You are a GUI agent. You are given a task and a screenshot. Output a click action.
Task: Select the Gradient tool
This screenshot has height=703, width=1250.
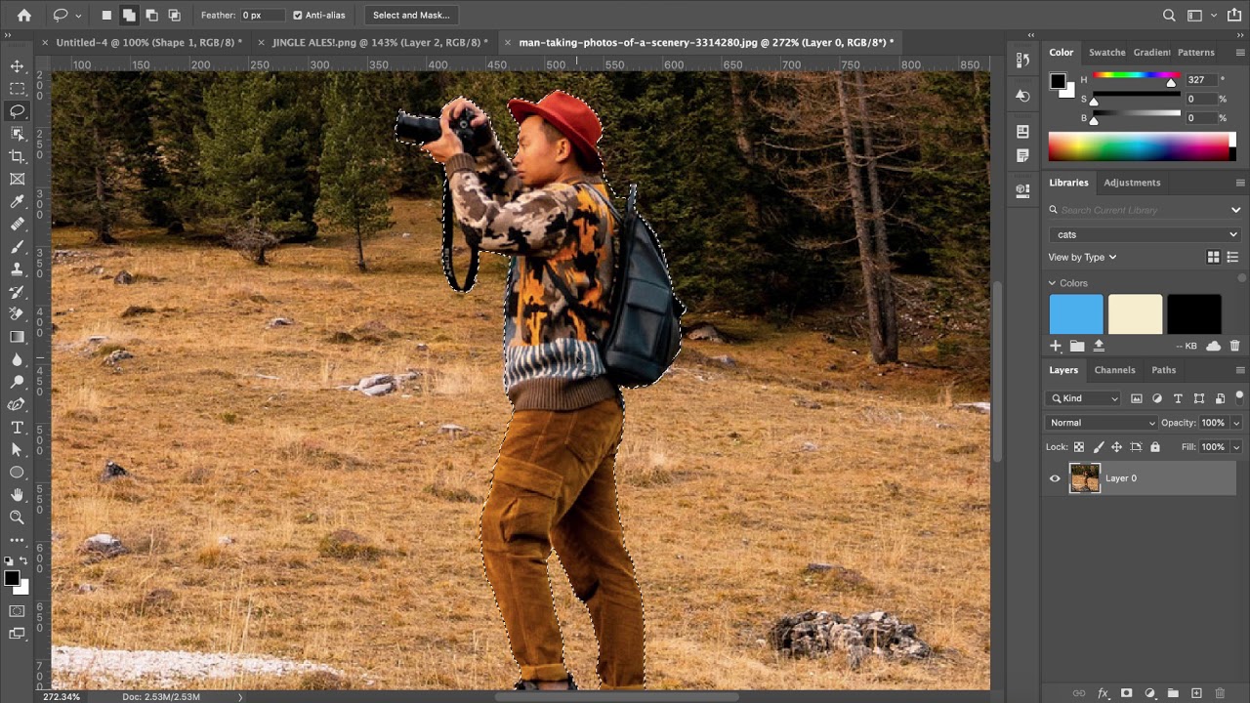pos(17,337)
